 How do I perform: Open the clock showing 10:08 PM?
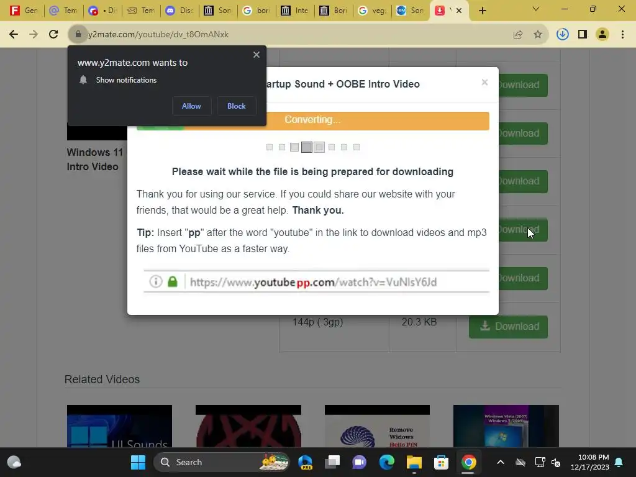tap(590, 462)
